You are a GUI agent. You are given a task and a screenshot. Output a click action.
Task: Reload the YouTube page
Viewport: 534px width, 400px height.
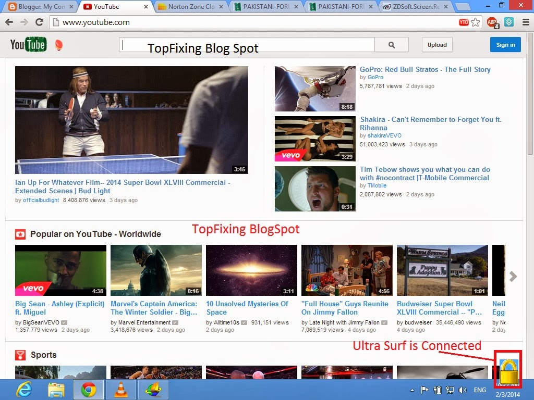point(39,22)
